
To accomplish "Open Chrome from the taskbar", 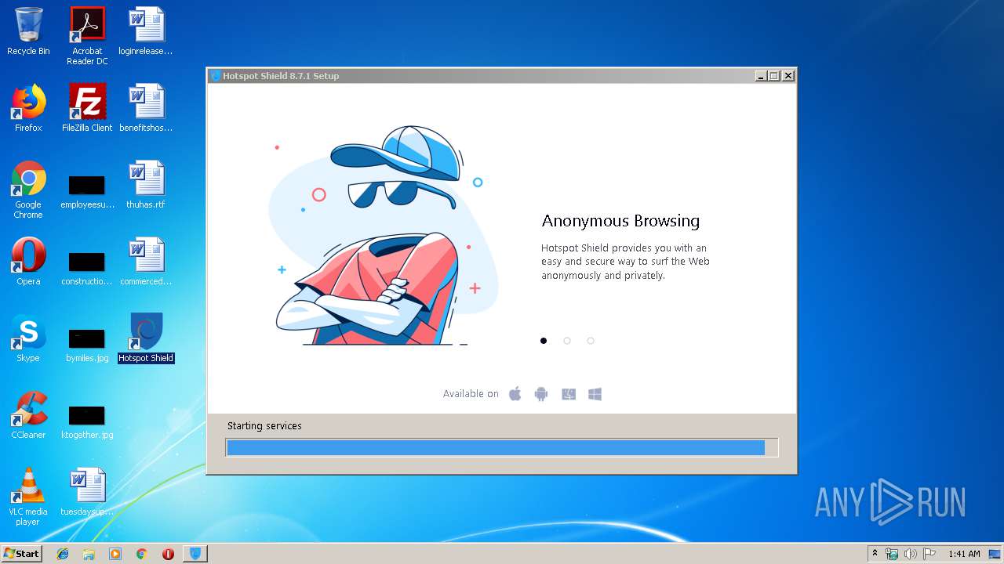I will [x=142, y=554].
